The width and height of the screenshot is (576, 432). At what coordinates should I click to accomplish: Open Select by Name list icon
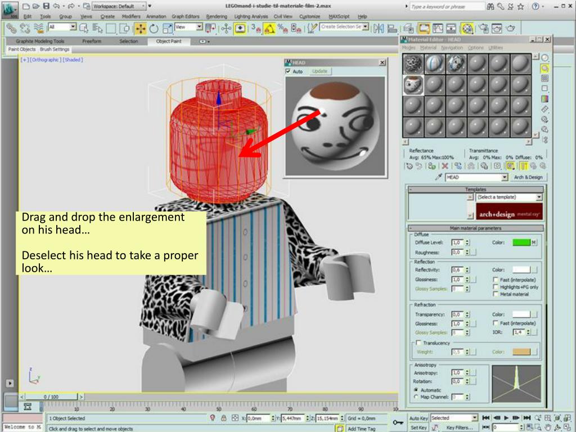[x=97, y=28]
